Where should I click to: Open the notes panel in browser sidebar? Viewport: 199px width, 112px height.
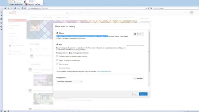click(1, 19)
